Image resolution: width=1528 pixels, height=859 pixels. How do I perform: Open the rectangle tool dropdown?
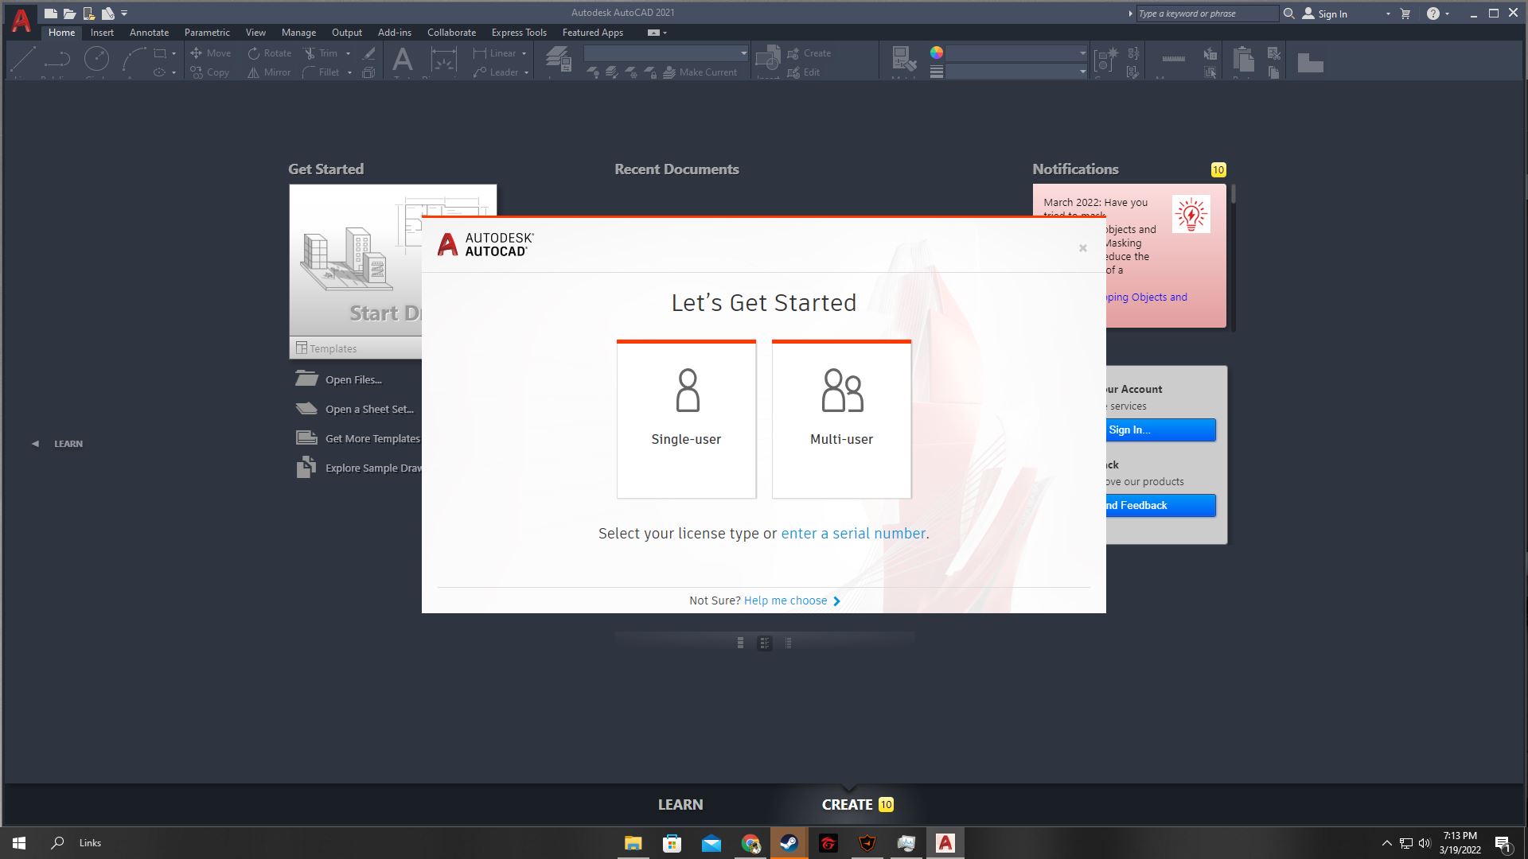(173, 52)
